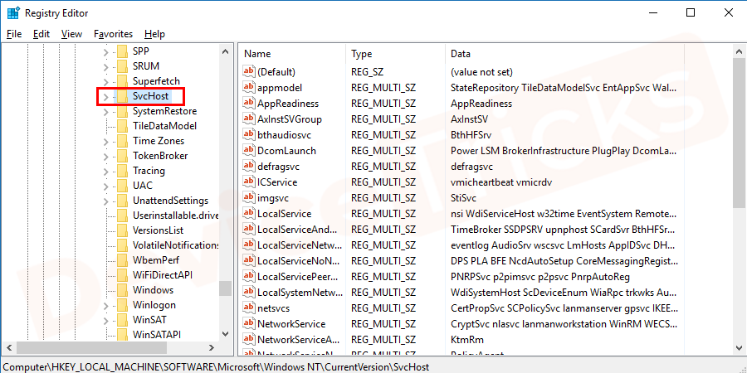Expand the TokenBroker registry key

pos(105,156)
